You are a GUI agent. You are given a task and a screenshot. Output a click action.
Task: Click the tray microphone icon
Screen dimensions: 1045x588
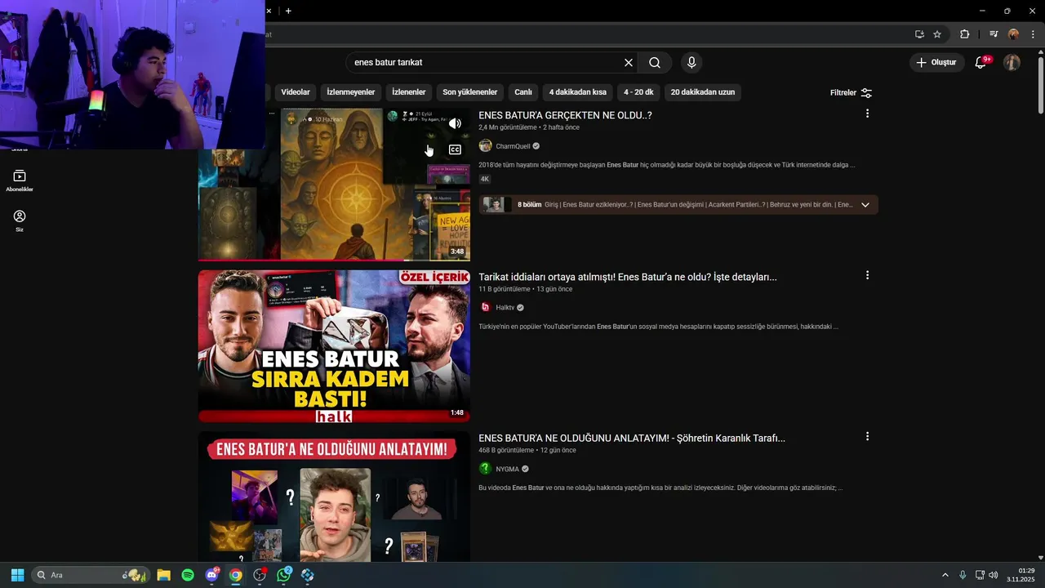click(x=963, y=575)
